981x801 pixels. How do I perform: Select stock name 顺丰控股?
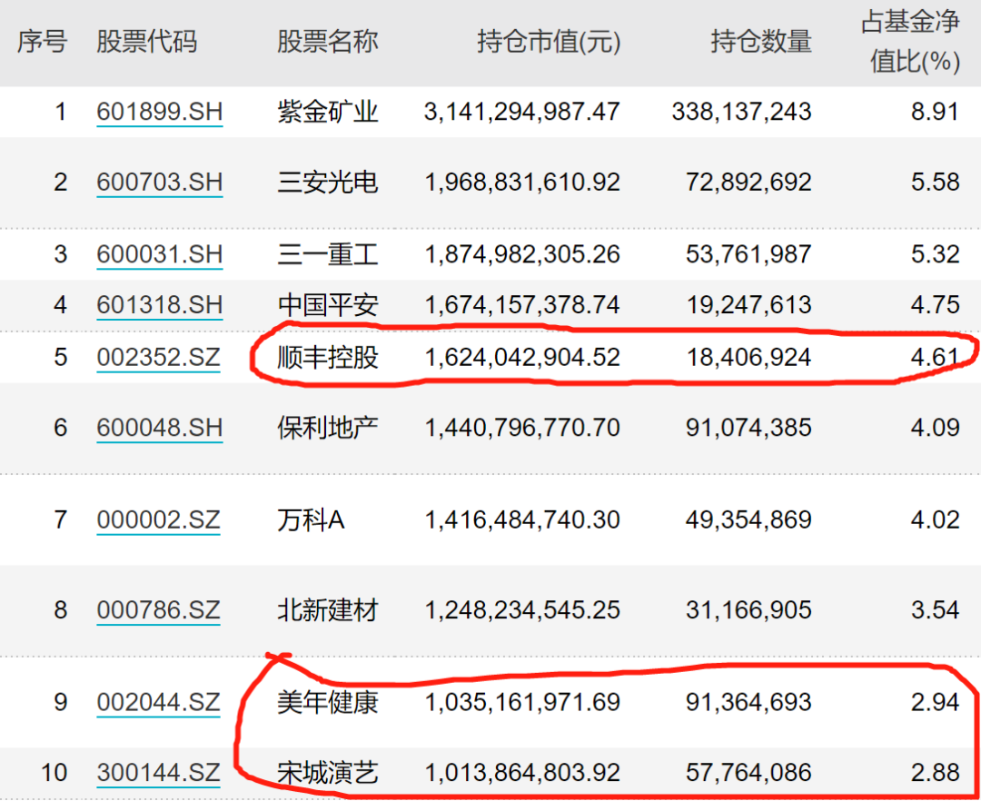(x=328, y=358)
